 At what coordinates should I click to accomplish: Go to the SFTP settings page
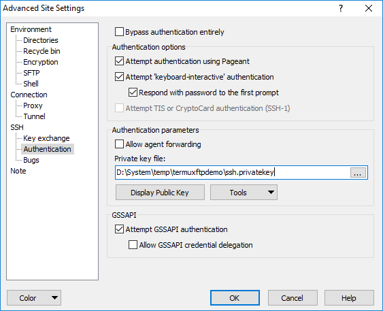click(x=31, y=73)
